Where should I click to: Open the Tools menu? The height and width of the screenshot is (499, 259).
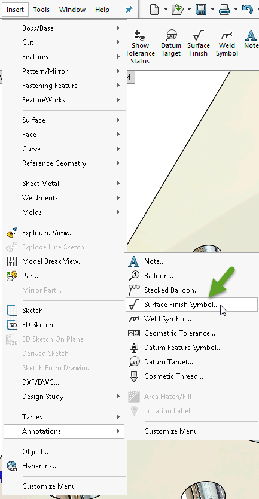[x=41, y=10]
